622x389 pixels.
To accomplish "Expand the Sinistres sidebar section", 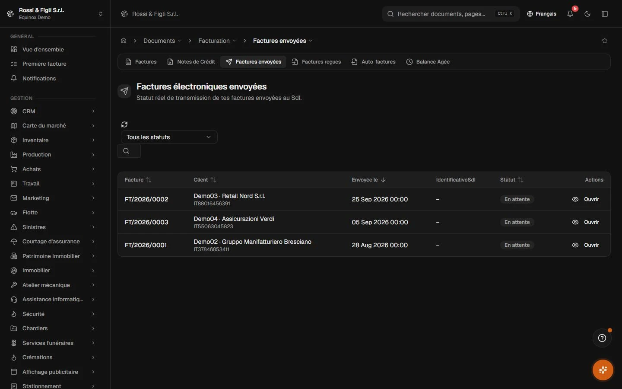I will pyautogui.click(x=53, y=227).
